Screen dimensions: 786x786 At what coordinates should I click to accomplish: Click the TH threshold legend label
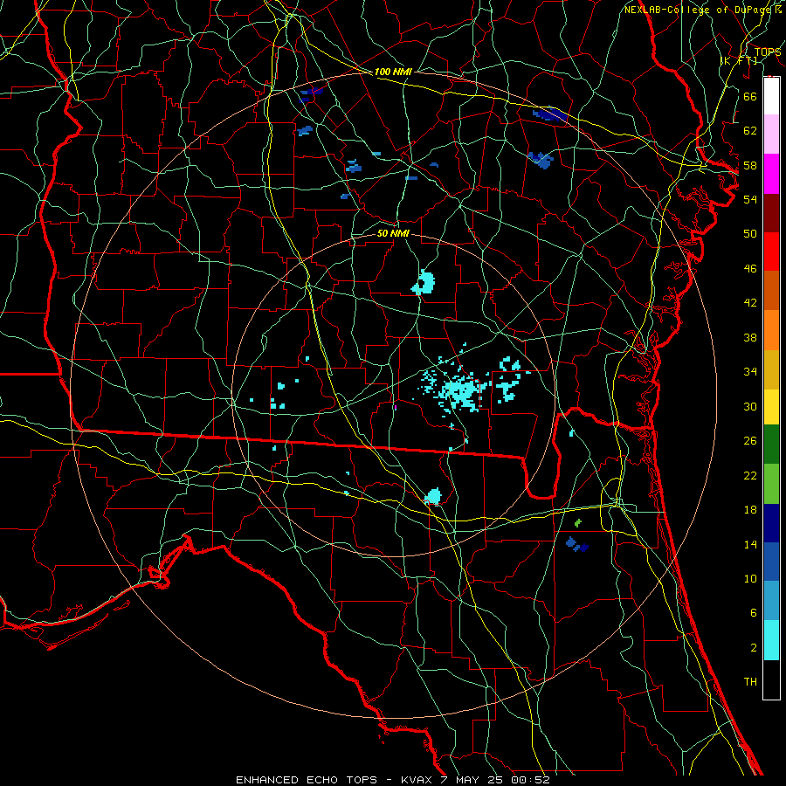coord(750,682)
